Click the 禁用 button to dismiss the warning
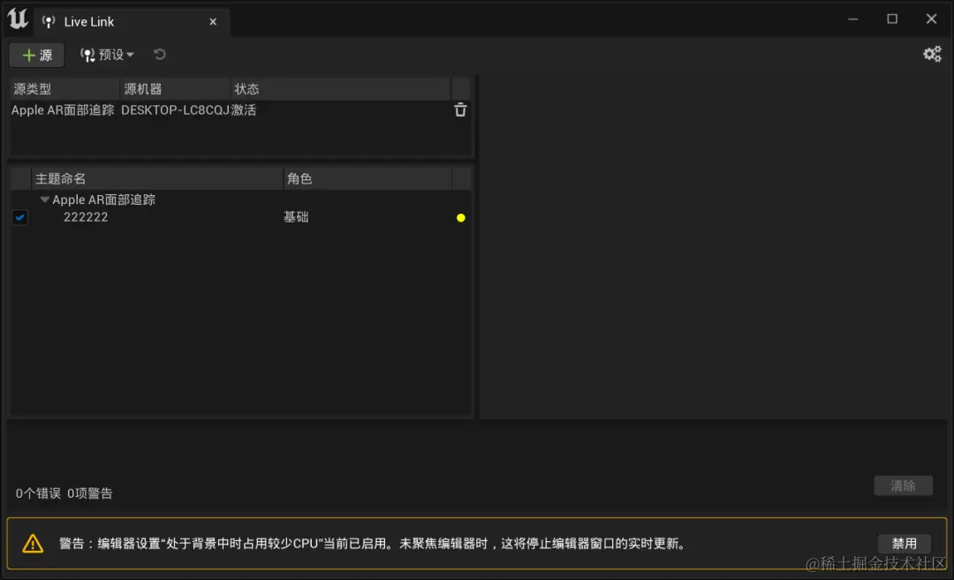Screen dimensions: 954x580 point(904,543)
